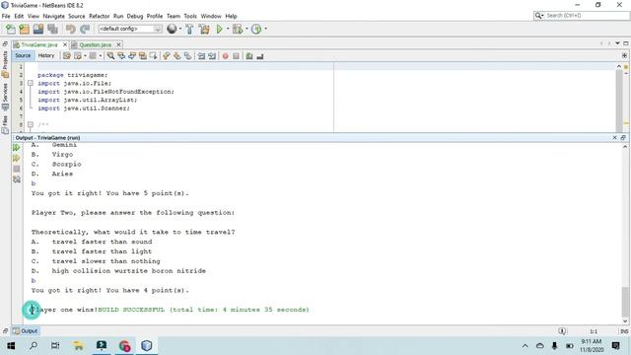Click the Profile Project clock icon
Screen dimensions: 631x355
[x=256, y=29]
